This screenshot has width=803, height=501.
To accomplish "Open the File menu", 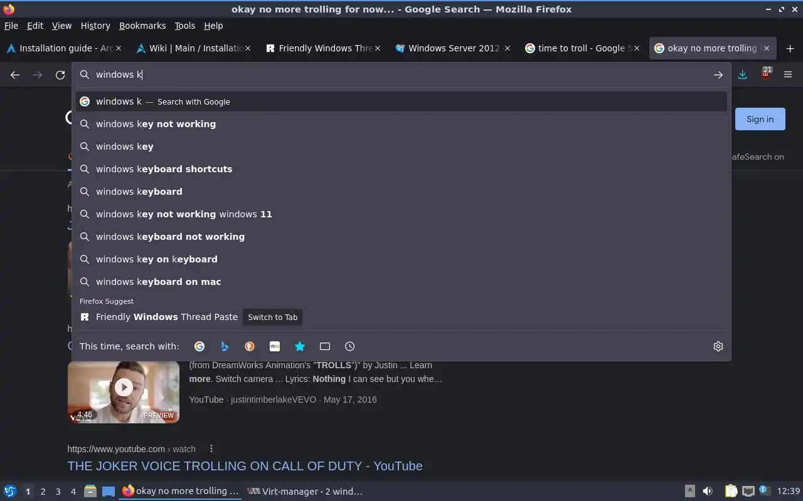I will [x=11, y=26].
